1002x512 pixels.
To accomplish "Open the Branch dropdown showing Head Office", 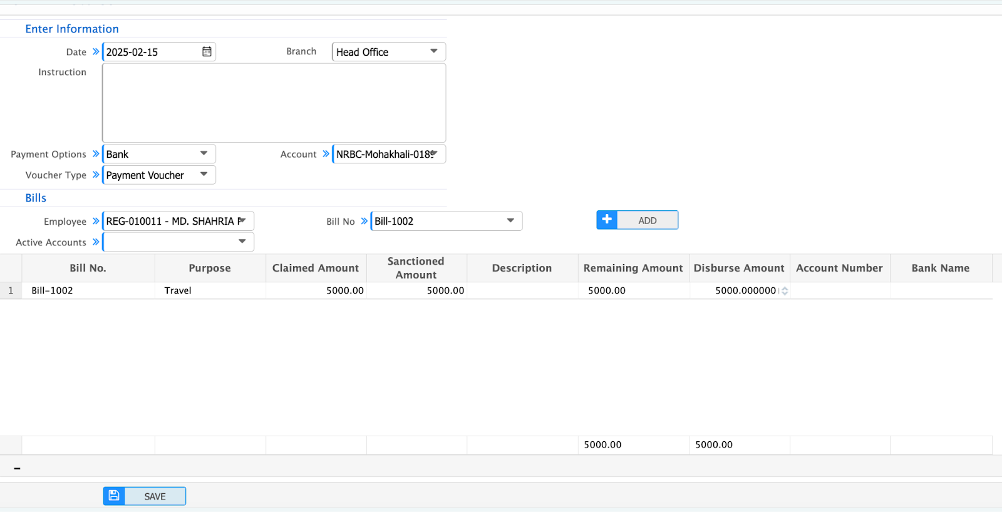I will (433, 51).
